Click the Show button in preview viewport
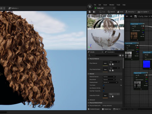 (x=109, y=16)
